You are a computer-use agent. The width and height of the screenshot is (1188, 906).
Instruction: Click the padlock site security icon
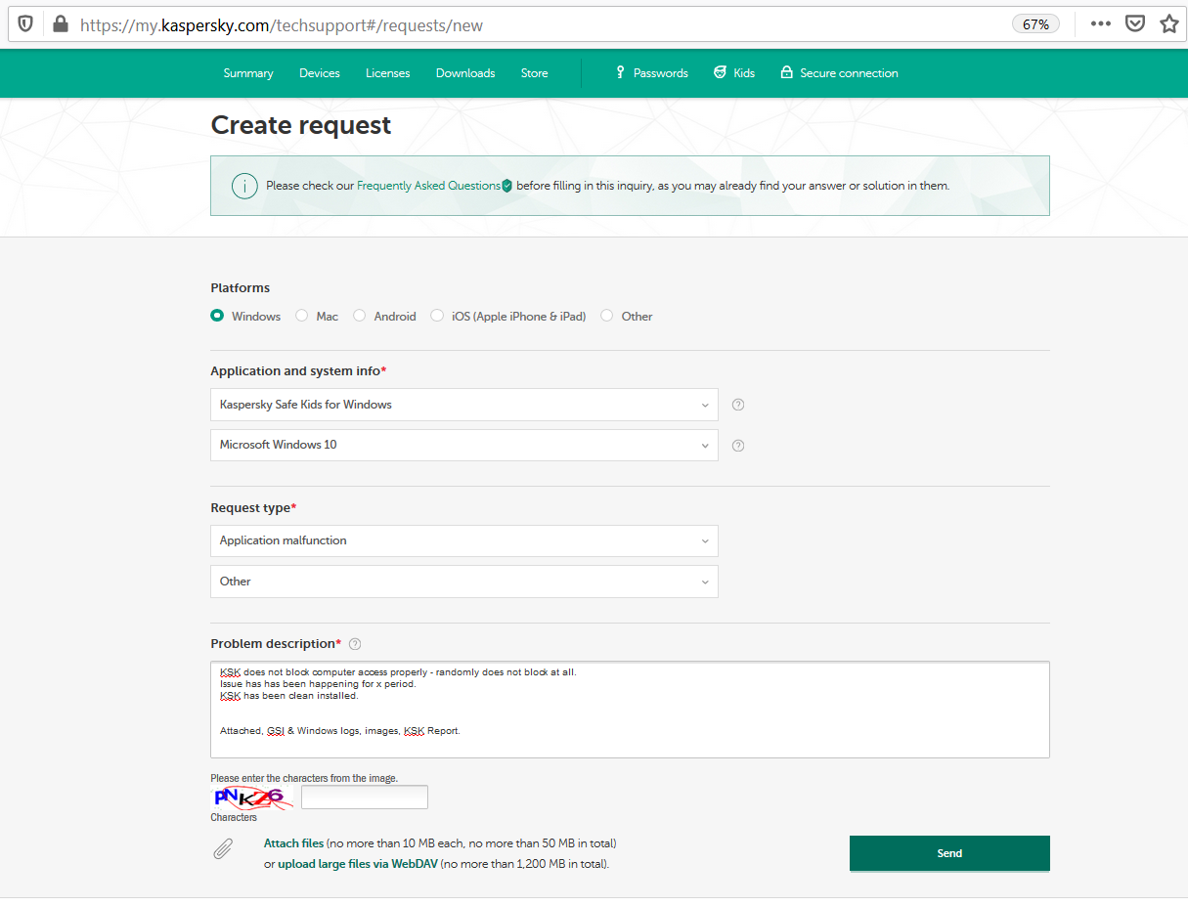coord(61,24)
